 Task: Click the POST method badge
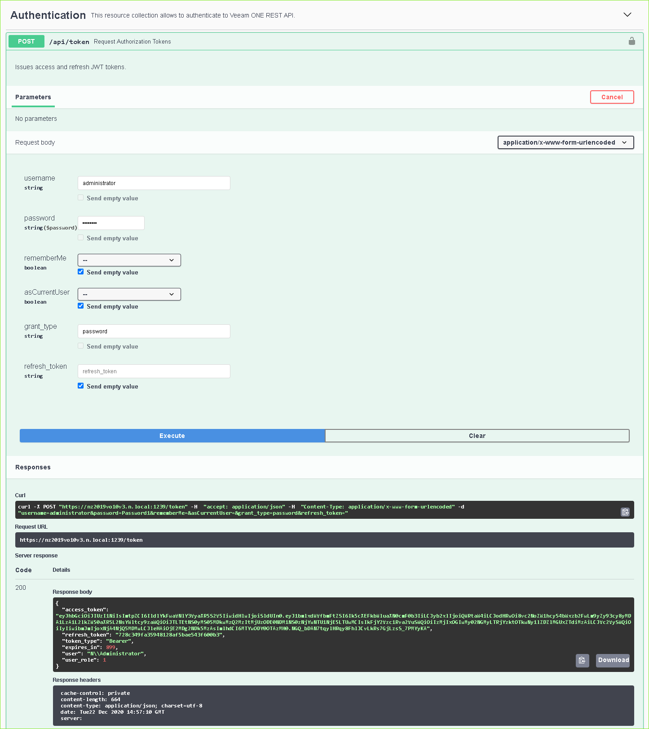tap(26, 41)
